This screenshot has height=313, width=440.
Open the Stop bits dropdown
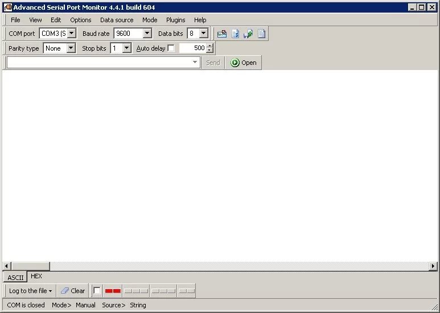[x=127, y=48]
